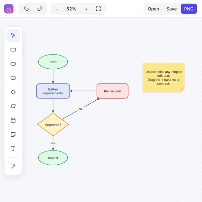
Task: Select the Gather requirements node
Action: [x=53, y=91]
